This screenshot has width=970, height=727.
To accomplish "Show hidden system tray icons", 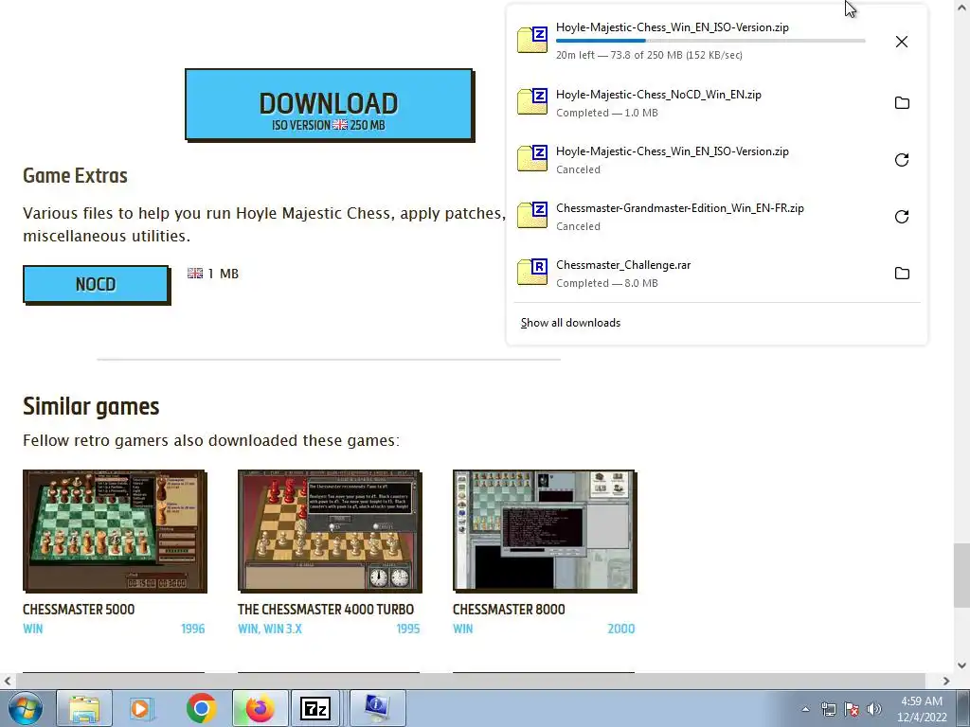I will tap(805, 709).
